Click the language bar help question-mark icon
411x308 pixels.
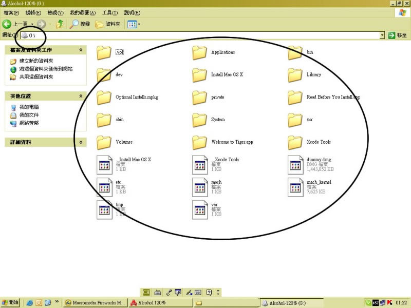[209, 292]
